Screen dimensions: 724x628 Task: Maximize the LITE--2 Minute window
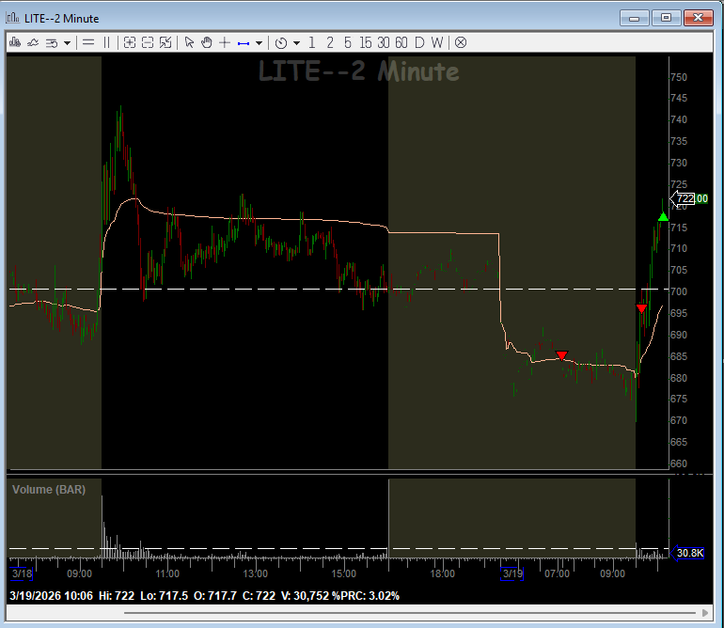click(666, 18)
